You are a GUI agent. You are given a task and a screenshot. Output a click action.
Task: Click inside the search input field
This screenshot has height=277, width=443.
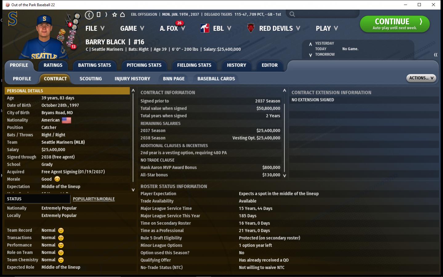point(323,14)
